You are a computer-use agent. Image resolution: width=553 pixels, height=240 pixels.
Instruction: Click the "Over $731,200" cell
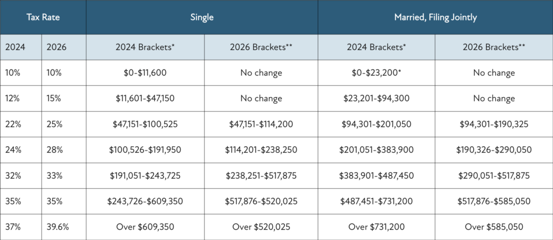[377, 227]
